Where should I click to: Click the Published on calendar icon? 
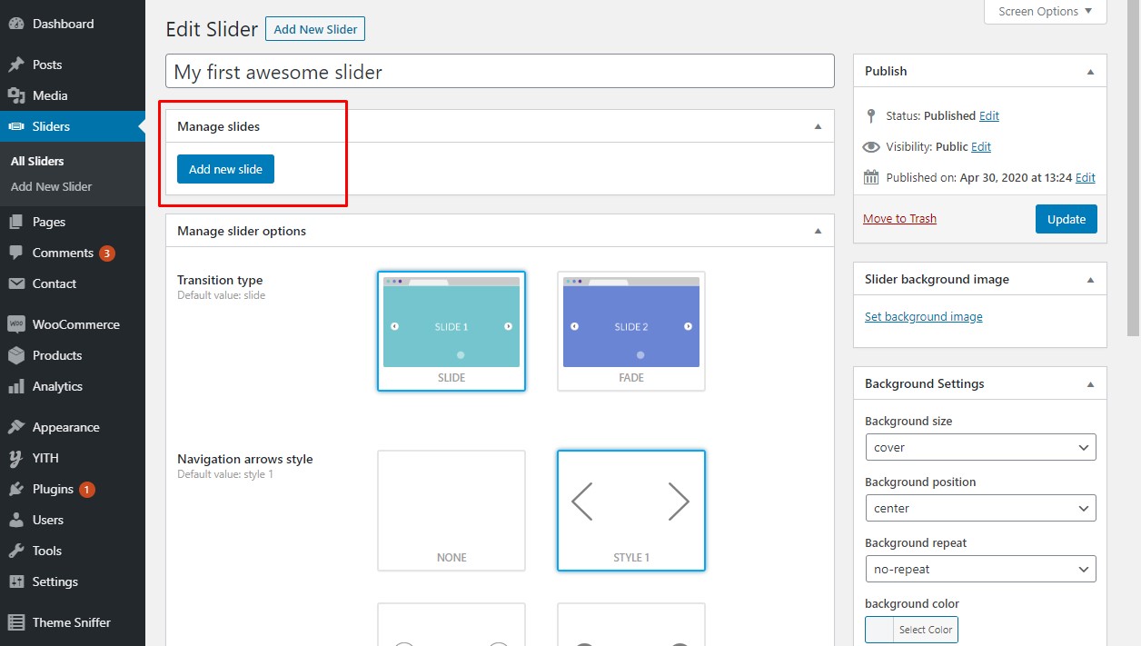(x=871, y=177)
